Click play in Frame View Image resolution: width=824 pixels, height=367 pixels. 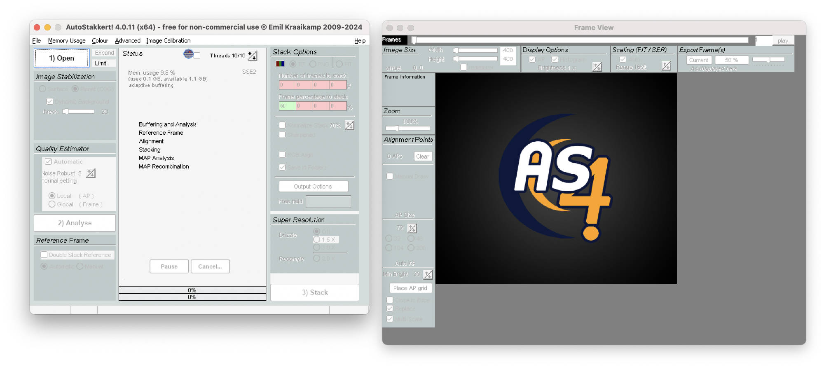tap(783, 41)
